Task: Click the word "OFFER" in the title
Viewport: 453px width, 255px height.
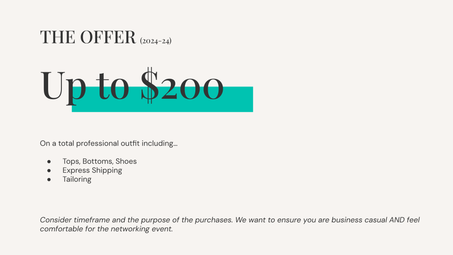Action: (108, 37)
